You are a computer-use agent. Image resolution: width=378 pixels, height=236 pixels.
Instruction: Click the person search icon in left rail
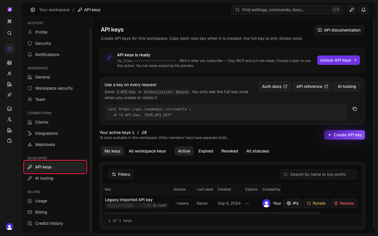9,119
